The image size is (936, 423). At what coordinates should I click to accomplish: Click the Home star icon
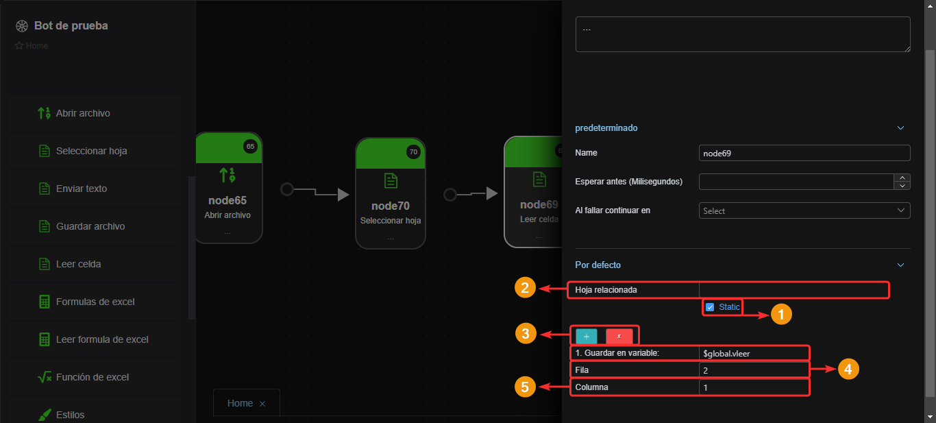(x=19, y=46)
